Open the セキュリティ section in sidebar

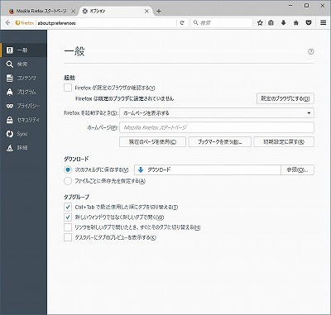click(23, 120)
